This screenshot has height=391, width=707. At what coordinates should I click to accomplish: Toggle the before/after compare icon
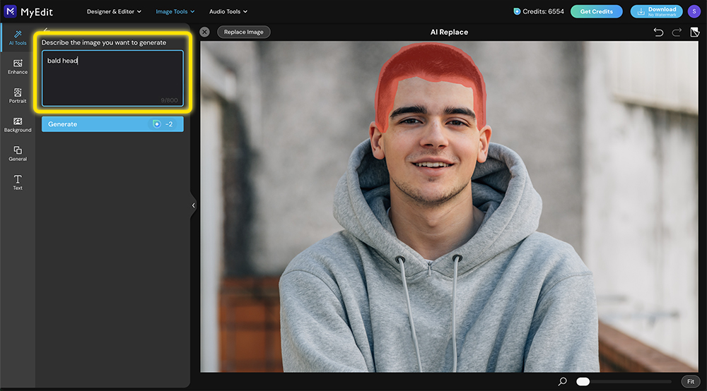695,32
